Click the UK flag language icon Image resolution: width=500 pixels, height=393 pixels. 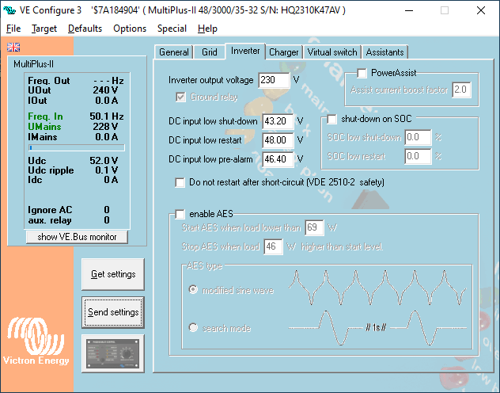click(13, 47)
